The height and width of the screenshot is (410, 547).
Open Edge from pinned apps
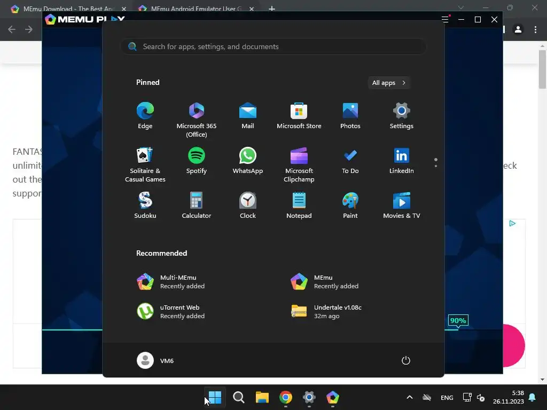point(145,116)
